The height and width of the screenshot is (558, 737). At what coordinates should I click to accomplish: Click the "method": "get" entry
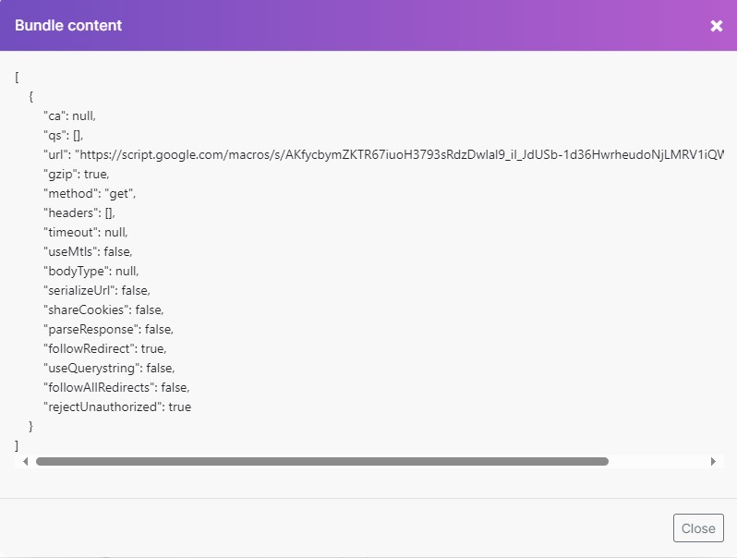point(90,193)
